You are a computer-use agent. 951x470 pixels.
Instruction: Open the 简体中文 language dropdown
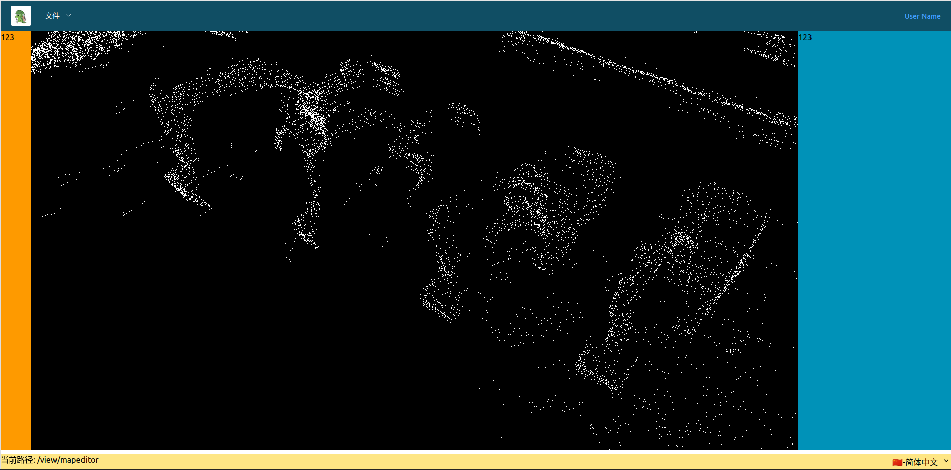920,462
